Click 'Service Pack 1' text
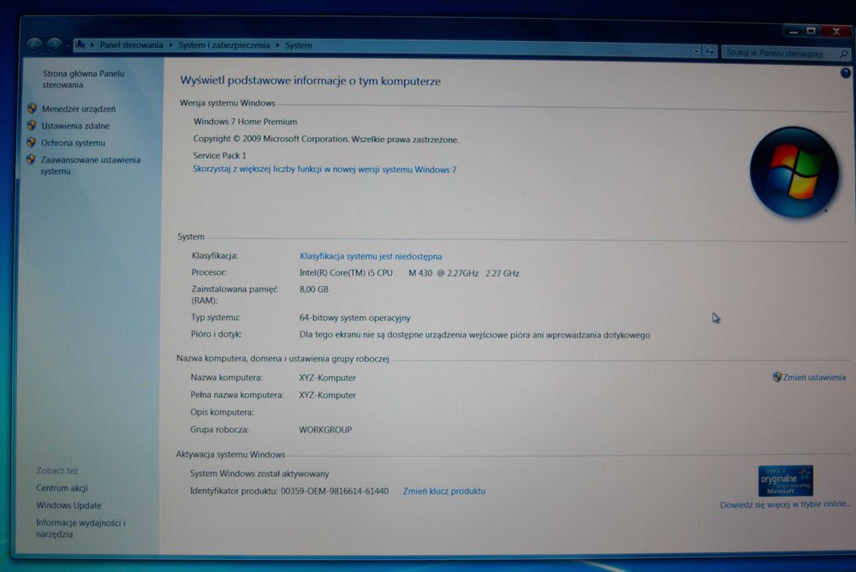This screenshot has height=572, width=856. 219,155
